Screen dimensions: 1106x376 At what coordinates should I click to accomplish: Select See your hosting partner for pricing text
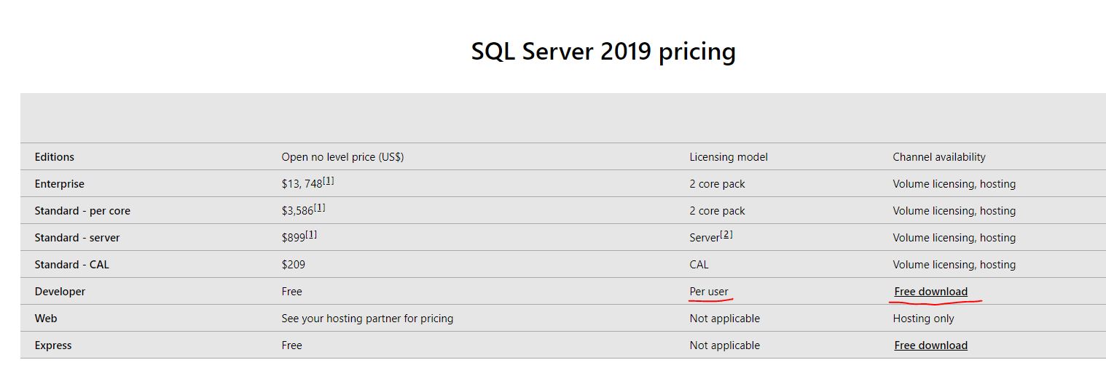coord(367,319)
